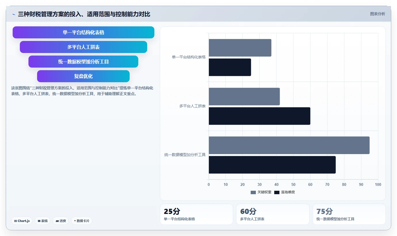Select the 统一数据模型加分析工具 funnel bar

(x=83, y=62)
